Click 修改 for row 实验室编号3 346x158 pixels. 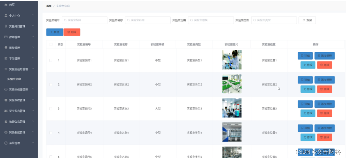[308, 113]
